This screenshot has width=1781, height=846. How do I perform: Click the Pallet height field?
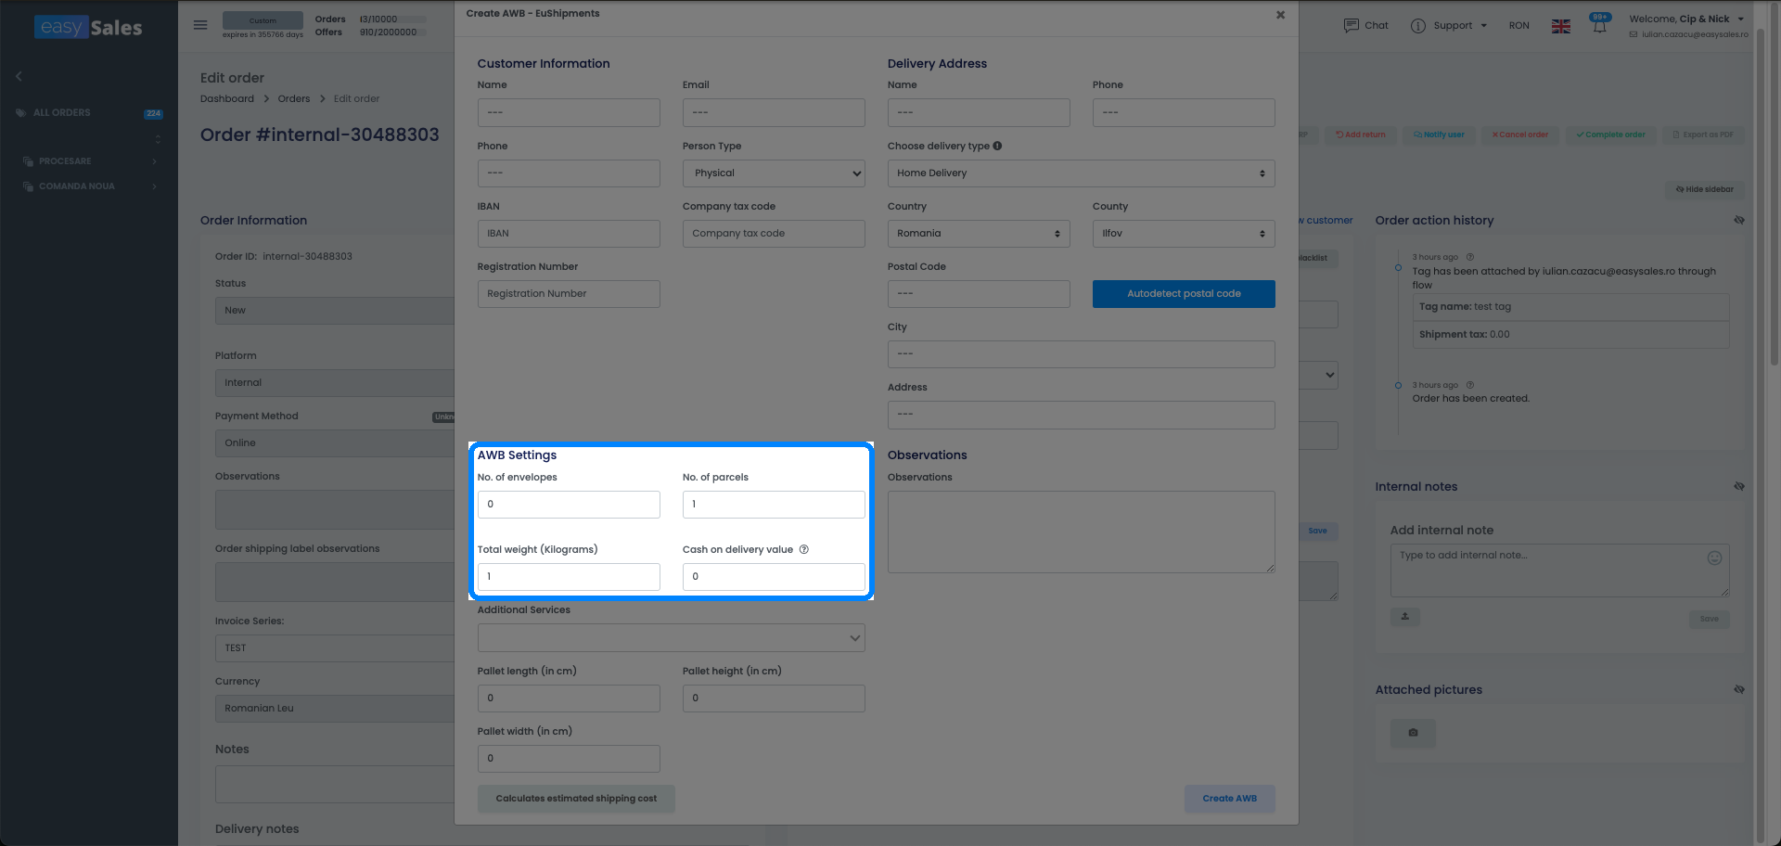pos(774,699)
